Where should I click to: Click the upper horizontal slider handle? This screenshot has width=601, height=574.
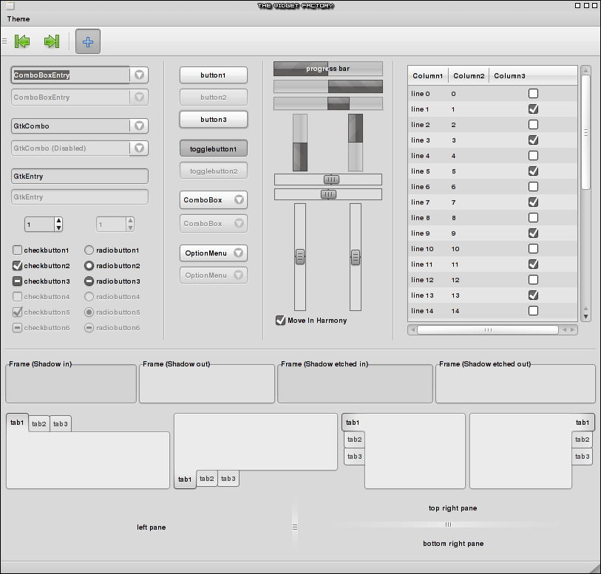coord(331,180)
